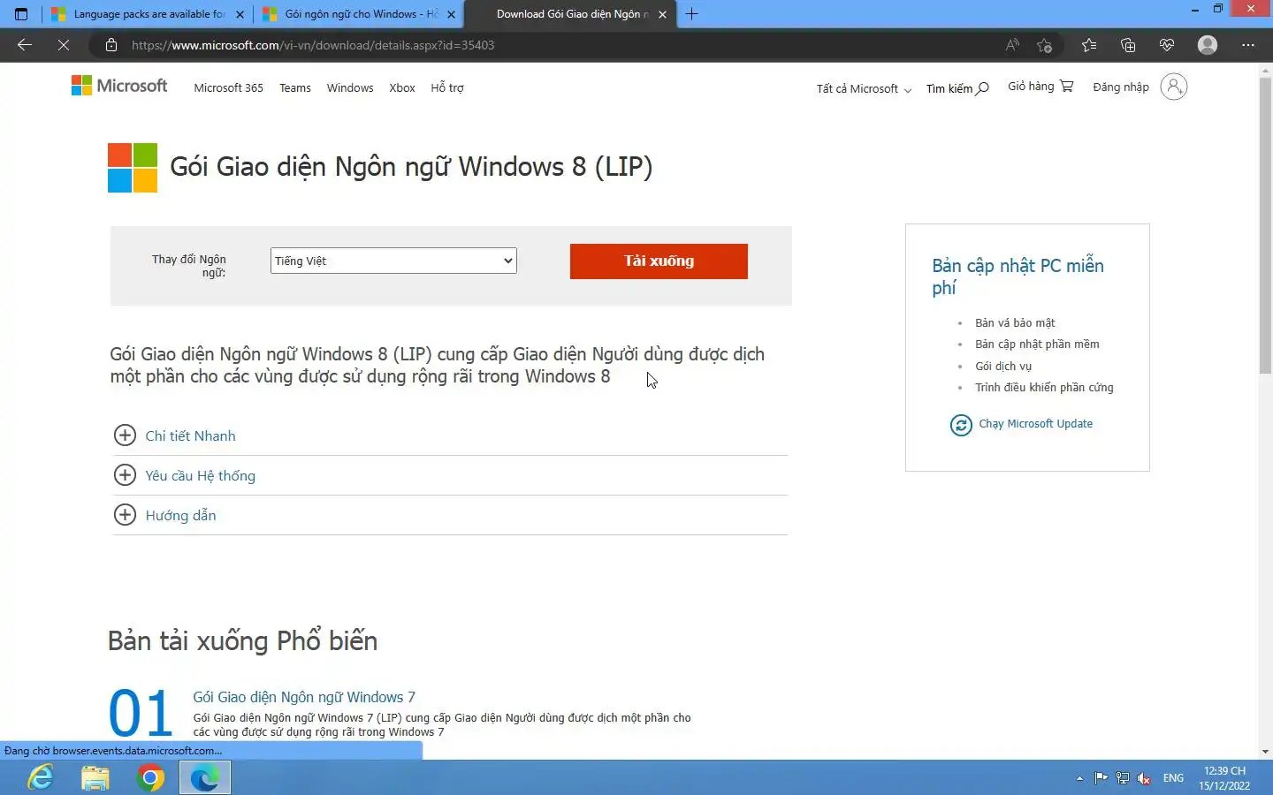Open Teams in the nav menu
This screenshot has height=795, width=1273.
[295, 87]
